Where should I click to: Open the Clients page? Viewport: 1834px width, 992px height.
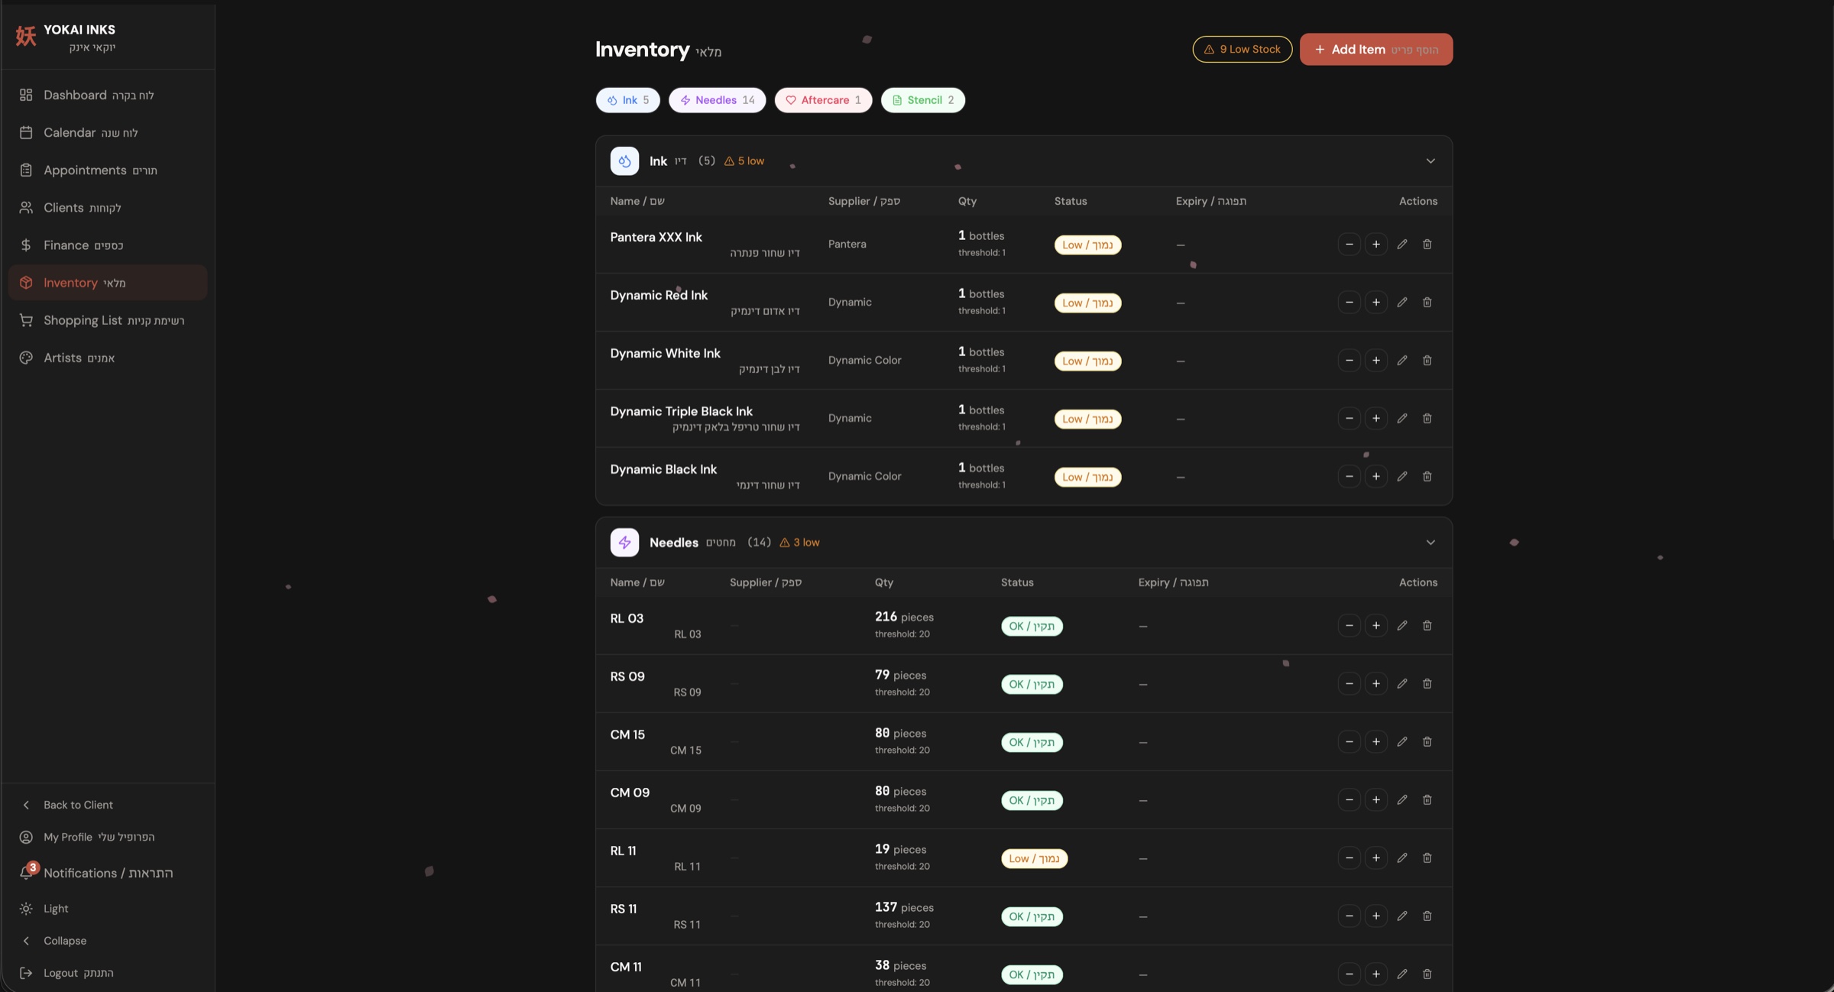[x=107, y=208]
